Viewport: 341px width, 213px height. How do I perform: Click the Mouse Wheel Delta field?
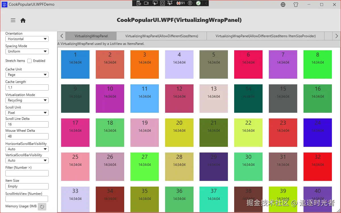point(27,136)
